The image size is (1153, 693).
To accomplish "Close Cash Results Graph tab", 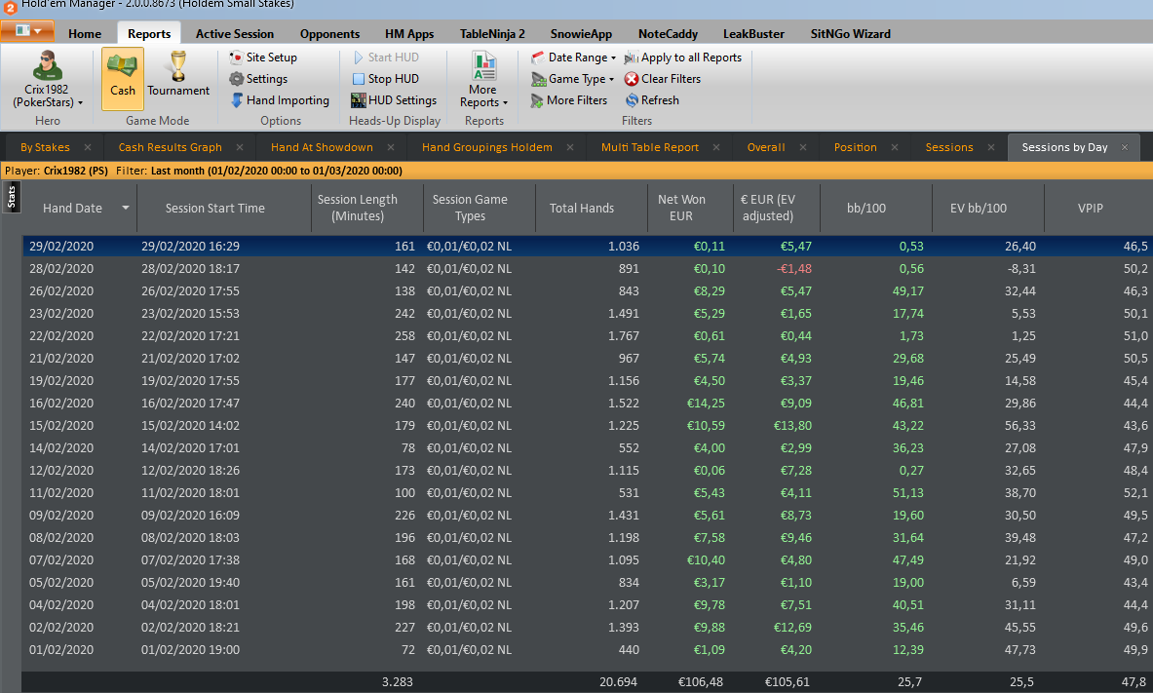I will tap(240, 147).
